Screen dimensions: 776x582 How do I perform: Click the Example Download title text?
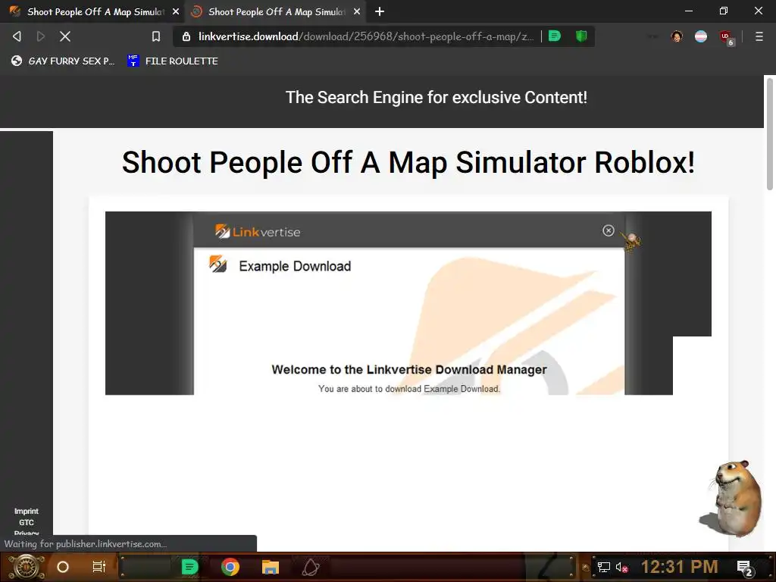(x=295, y=266)
